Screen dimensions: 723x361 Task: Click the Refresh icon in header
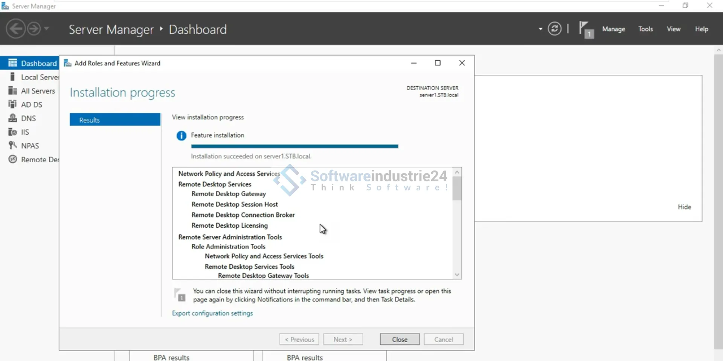tap(554, 29)
